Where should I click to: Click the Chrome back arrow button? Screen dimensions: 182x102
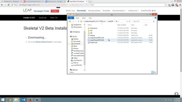[2, 5]
